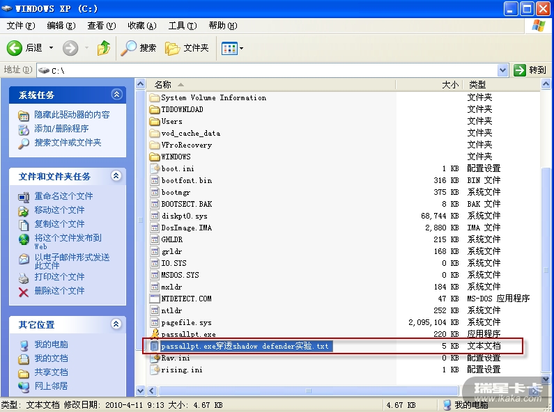554x412 pixels.
Task: Open the 收藏(A) menu
Action: [x=142, y=26]
